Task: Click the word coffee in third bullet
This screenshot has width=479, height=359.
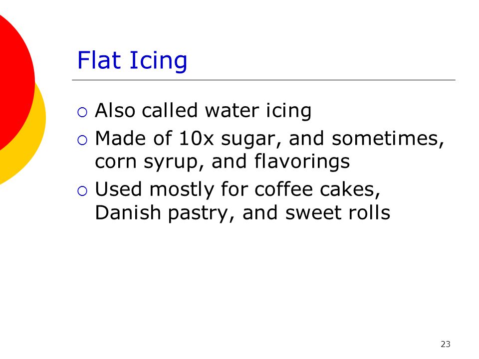Action: pyautogui.click(x=283, y=189)
